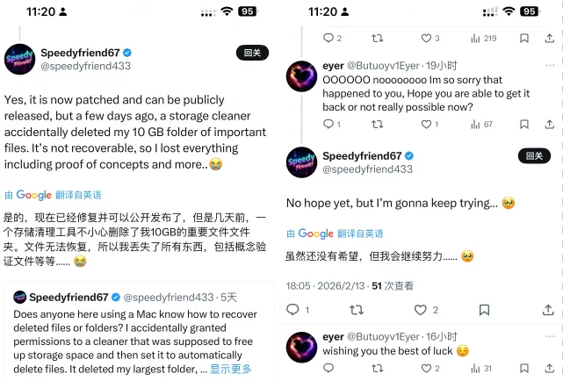563x381 pixels.
Task: Retweet eyer's 'OOOOOO nooooooo' reply
Action: 377,125
